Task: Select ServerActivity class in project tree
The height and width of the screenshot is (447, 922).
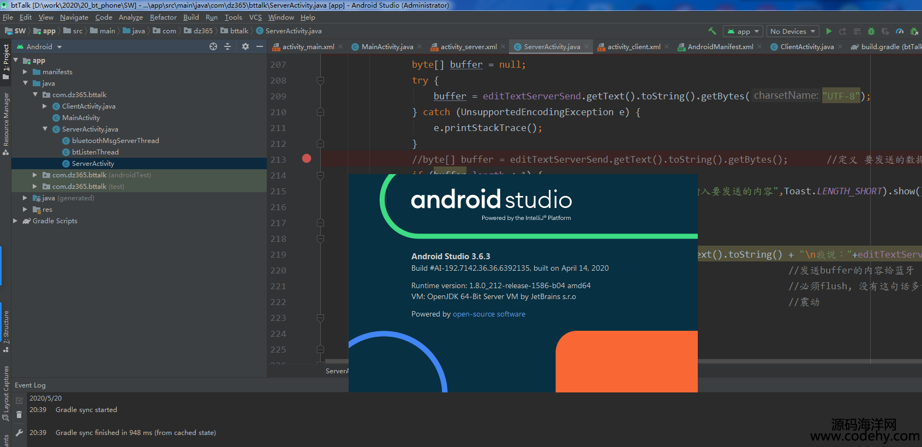Action: (93, 163)
